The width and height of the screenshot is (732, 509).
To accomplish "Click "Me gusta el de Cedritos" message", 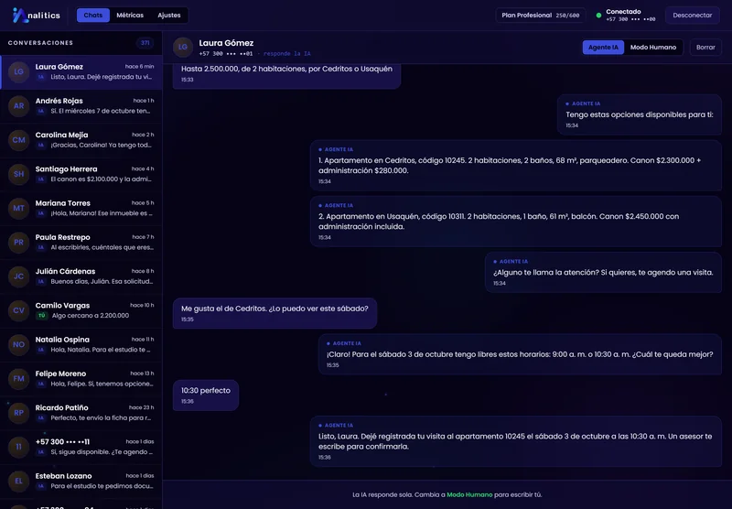I will click(x=275, y=313).
